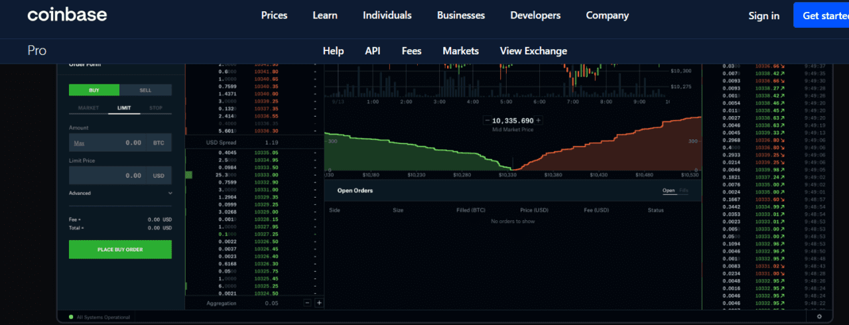This screenshot has height=325, width=849.
Task: Zoom in with plus beside Mid Market Price
Action: click(539, 121)
